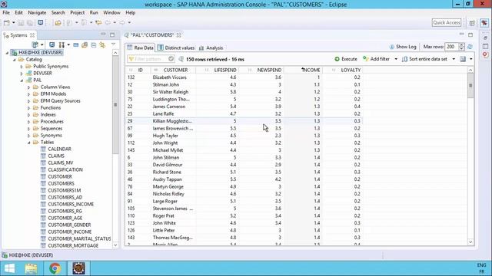The width and height of the screenshot is (492, 276).
Task: Click the Quick Access search box
Action: (x=446, y=22)
